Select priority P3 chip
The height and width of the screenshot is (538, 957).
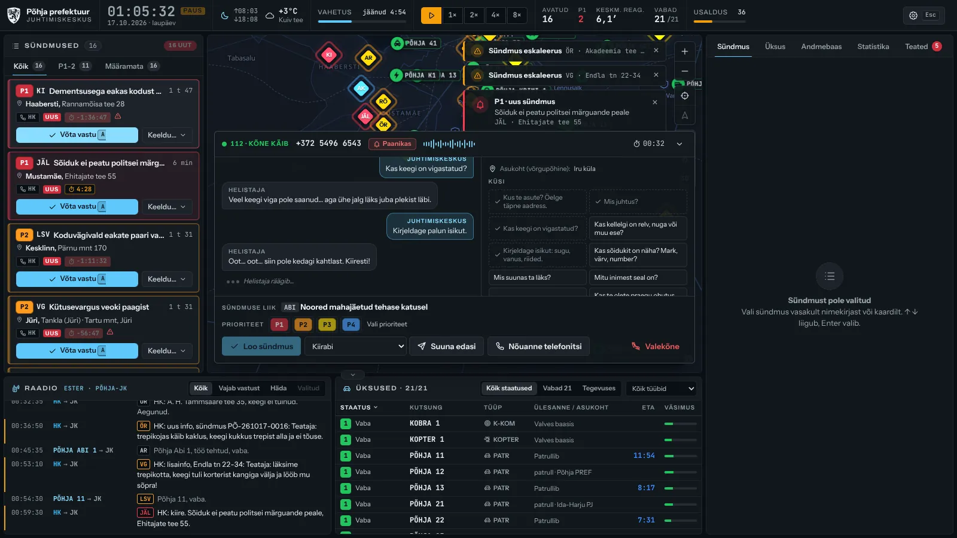327,325
